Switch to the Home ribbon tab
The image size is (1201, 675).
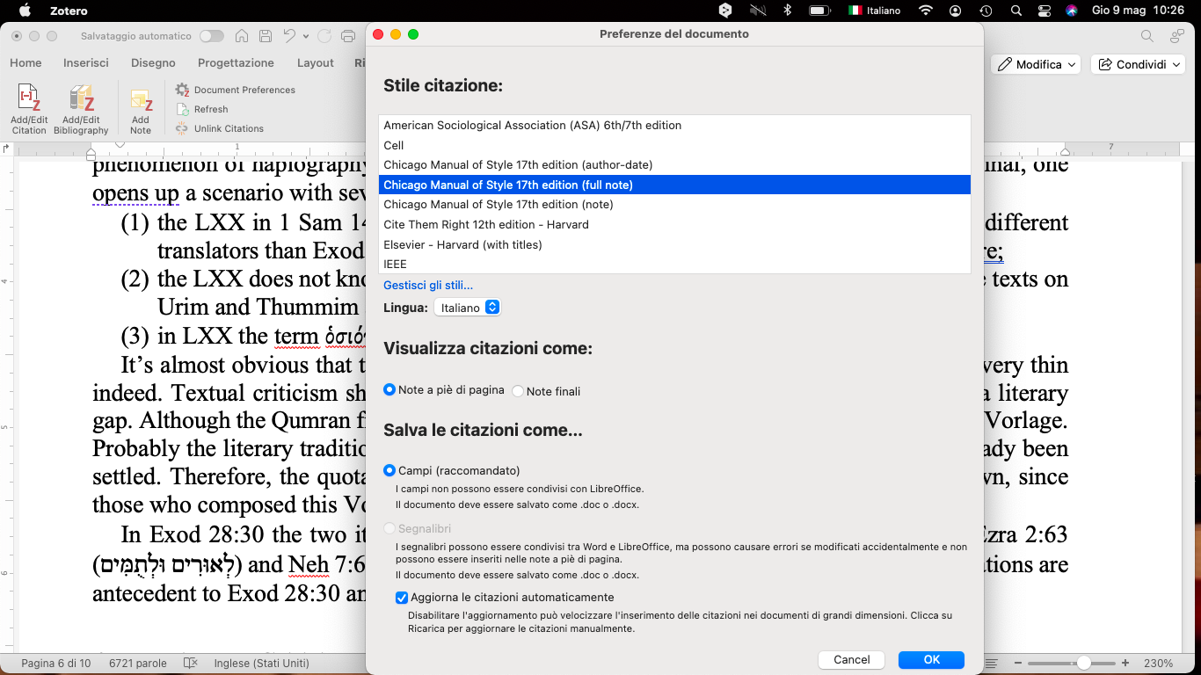tap(25, 62)
